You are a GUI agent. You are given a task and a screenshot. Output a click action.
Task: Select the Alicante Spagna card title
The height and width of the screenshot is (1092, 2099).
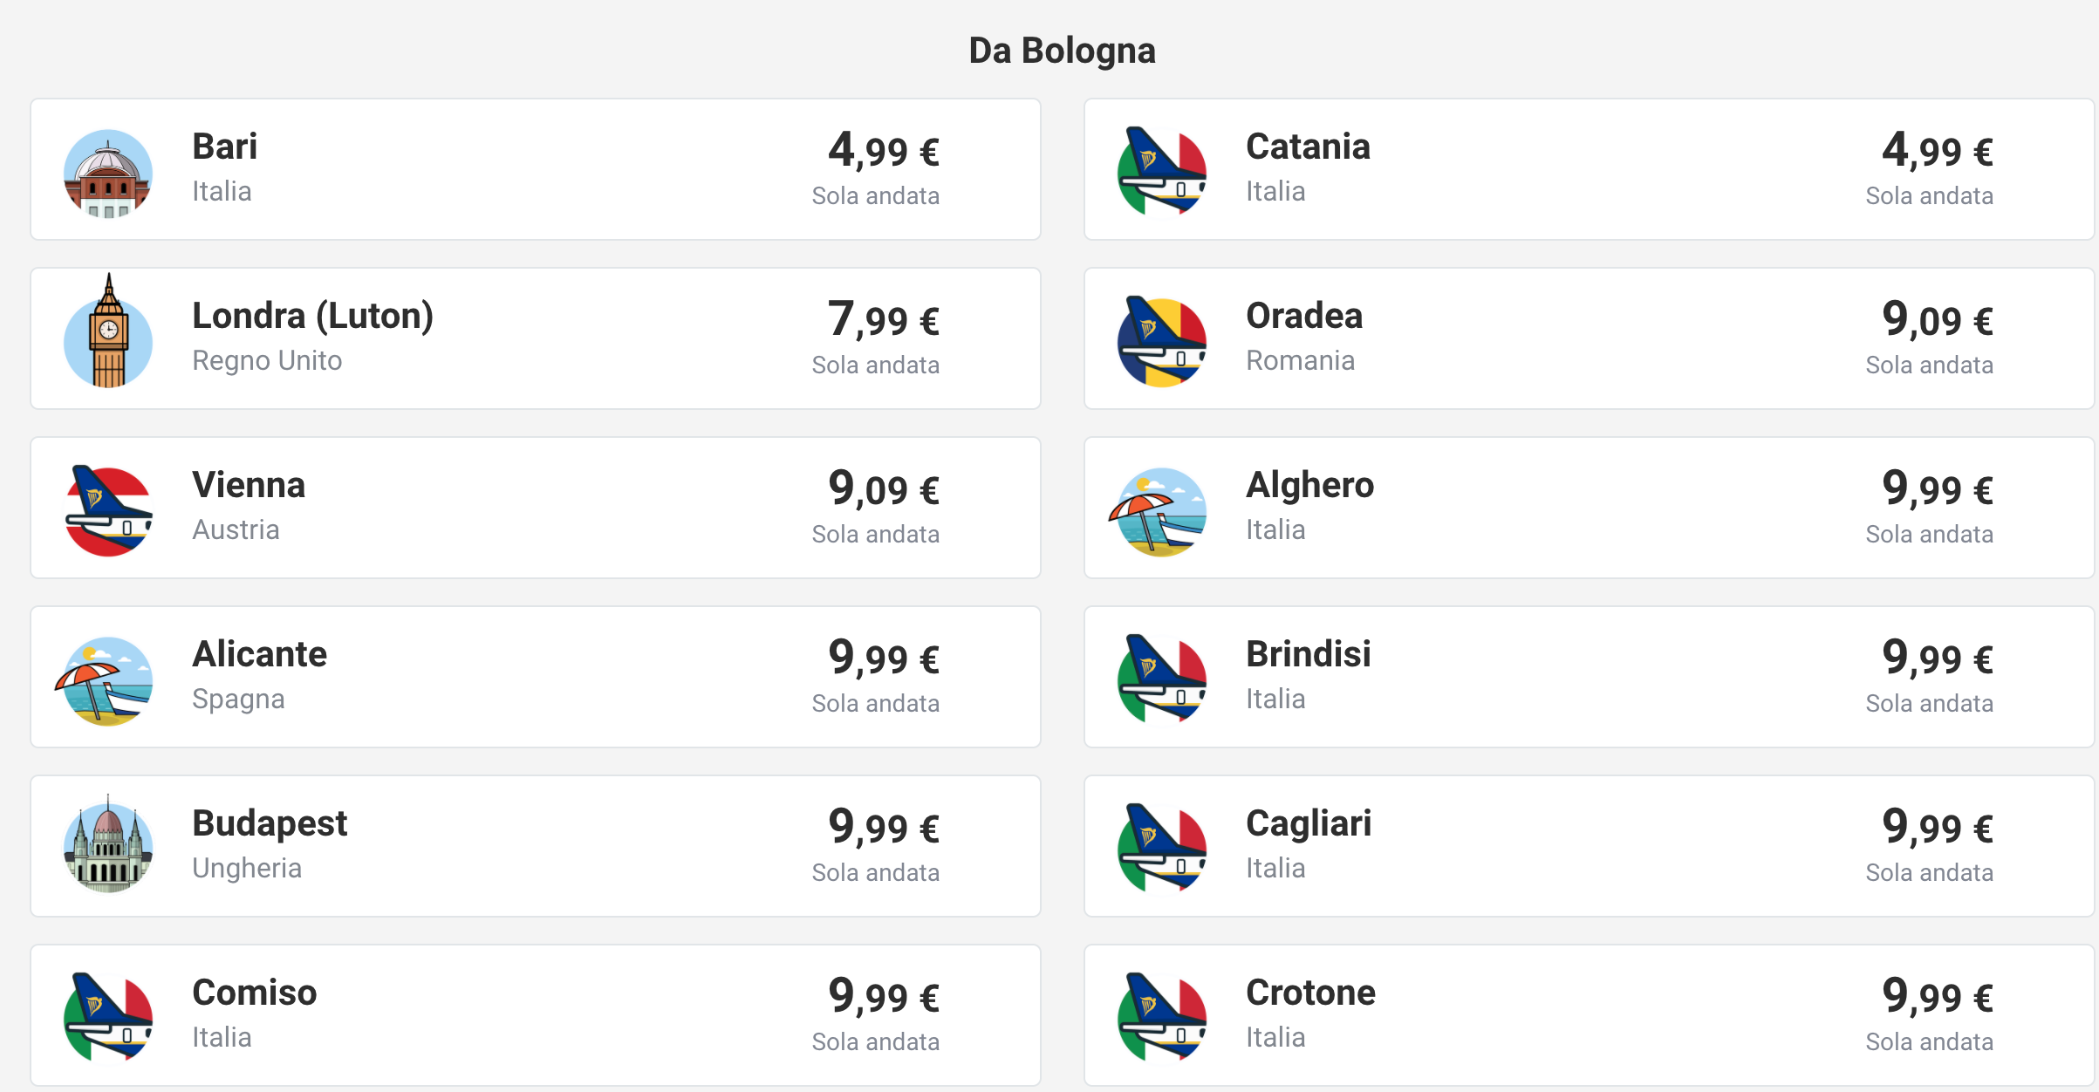(259, 654)
